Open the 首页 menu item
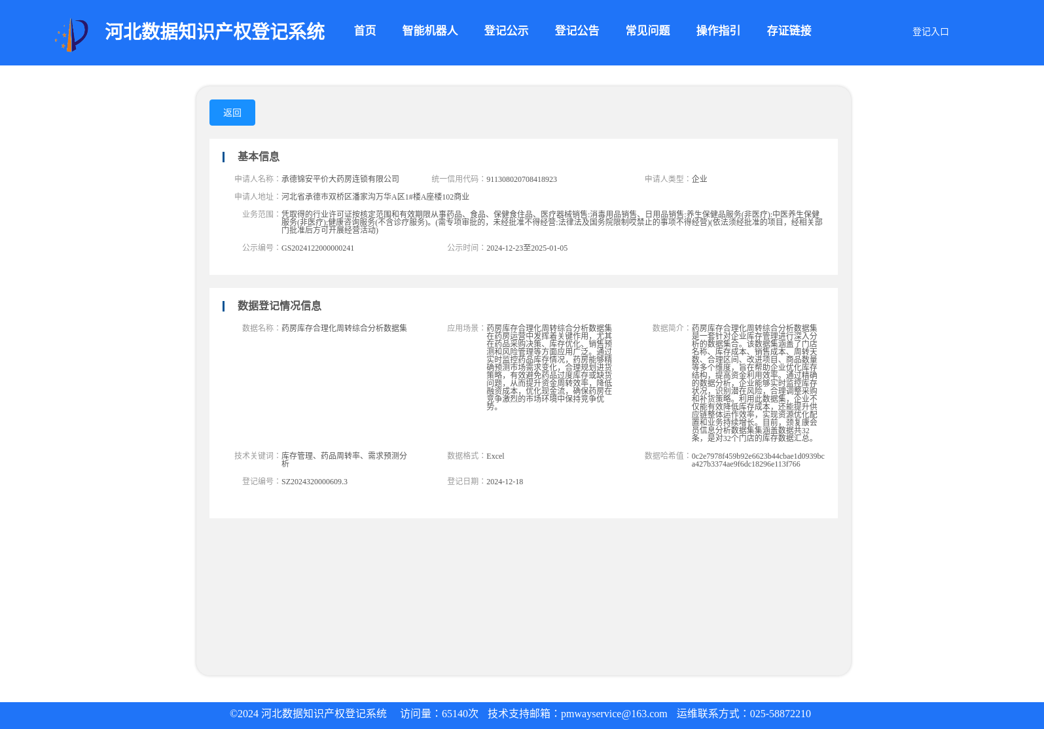1044x729 pixels. point(365,31)
